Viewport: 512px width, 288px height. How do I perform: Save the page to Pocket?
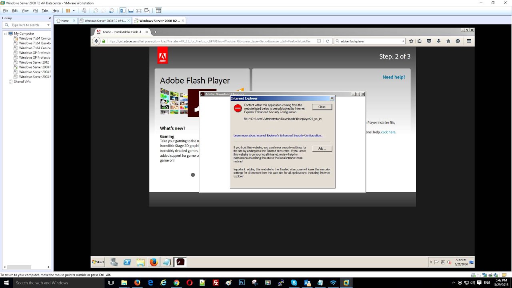click(x=429, y=41)
